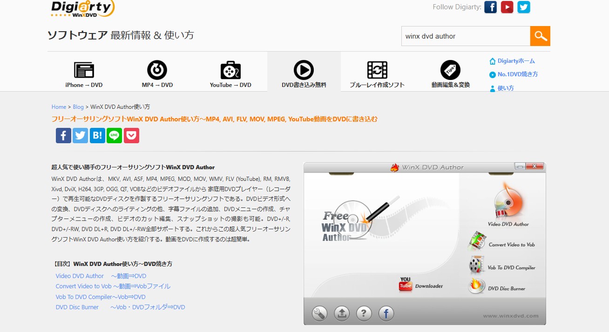The image size is (609, 332).
Task: Click the 超人気で使い勝手の subheading
Action: click(133, 167)
